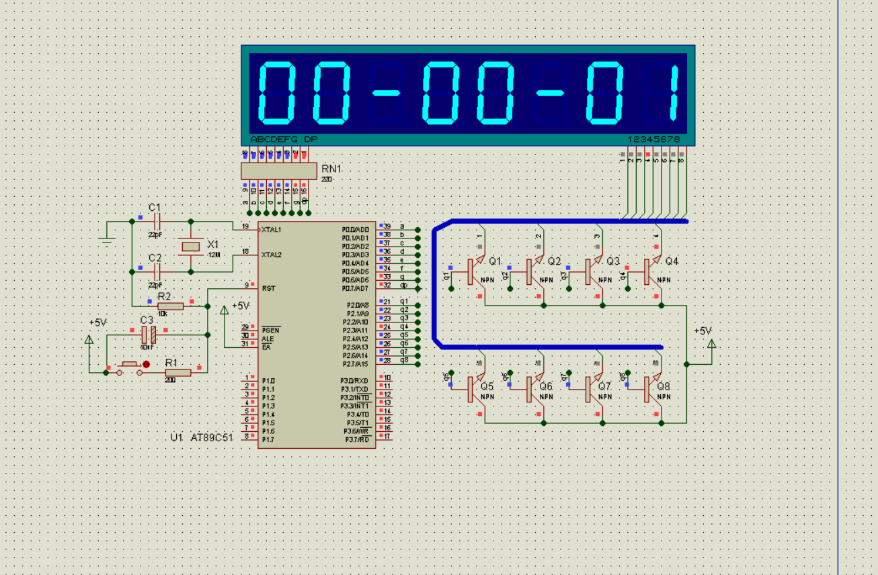Select the Q8 NPN transistor symbol
The width and height of the screenshot is (878, 575).
click(x=653, y=389)
